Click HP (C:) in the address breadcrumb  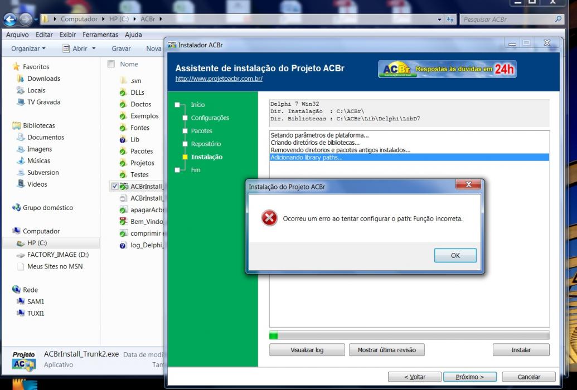[x=119, y=19]
